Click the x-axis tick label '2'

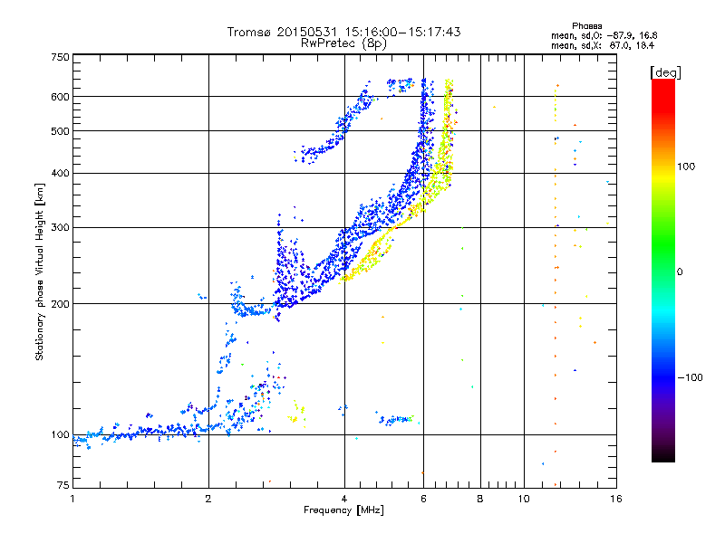click(208, 499)
